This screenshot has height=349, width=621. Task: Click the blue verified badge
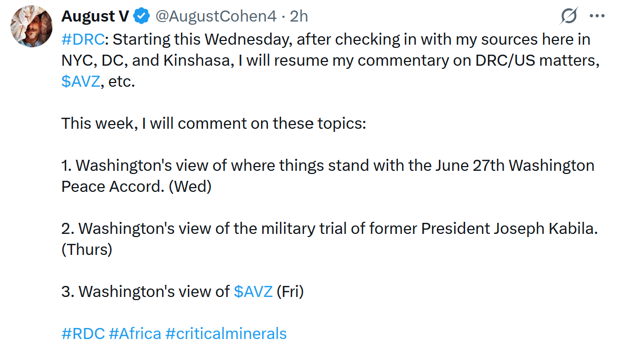[141, 17]
